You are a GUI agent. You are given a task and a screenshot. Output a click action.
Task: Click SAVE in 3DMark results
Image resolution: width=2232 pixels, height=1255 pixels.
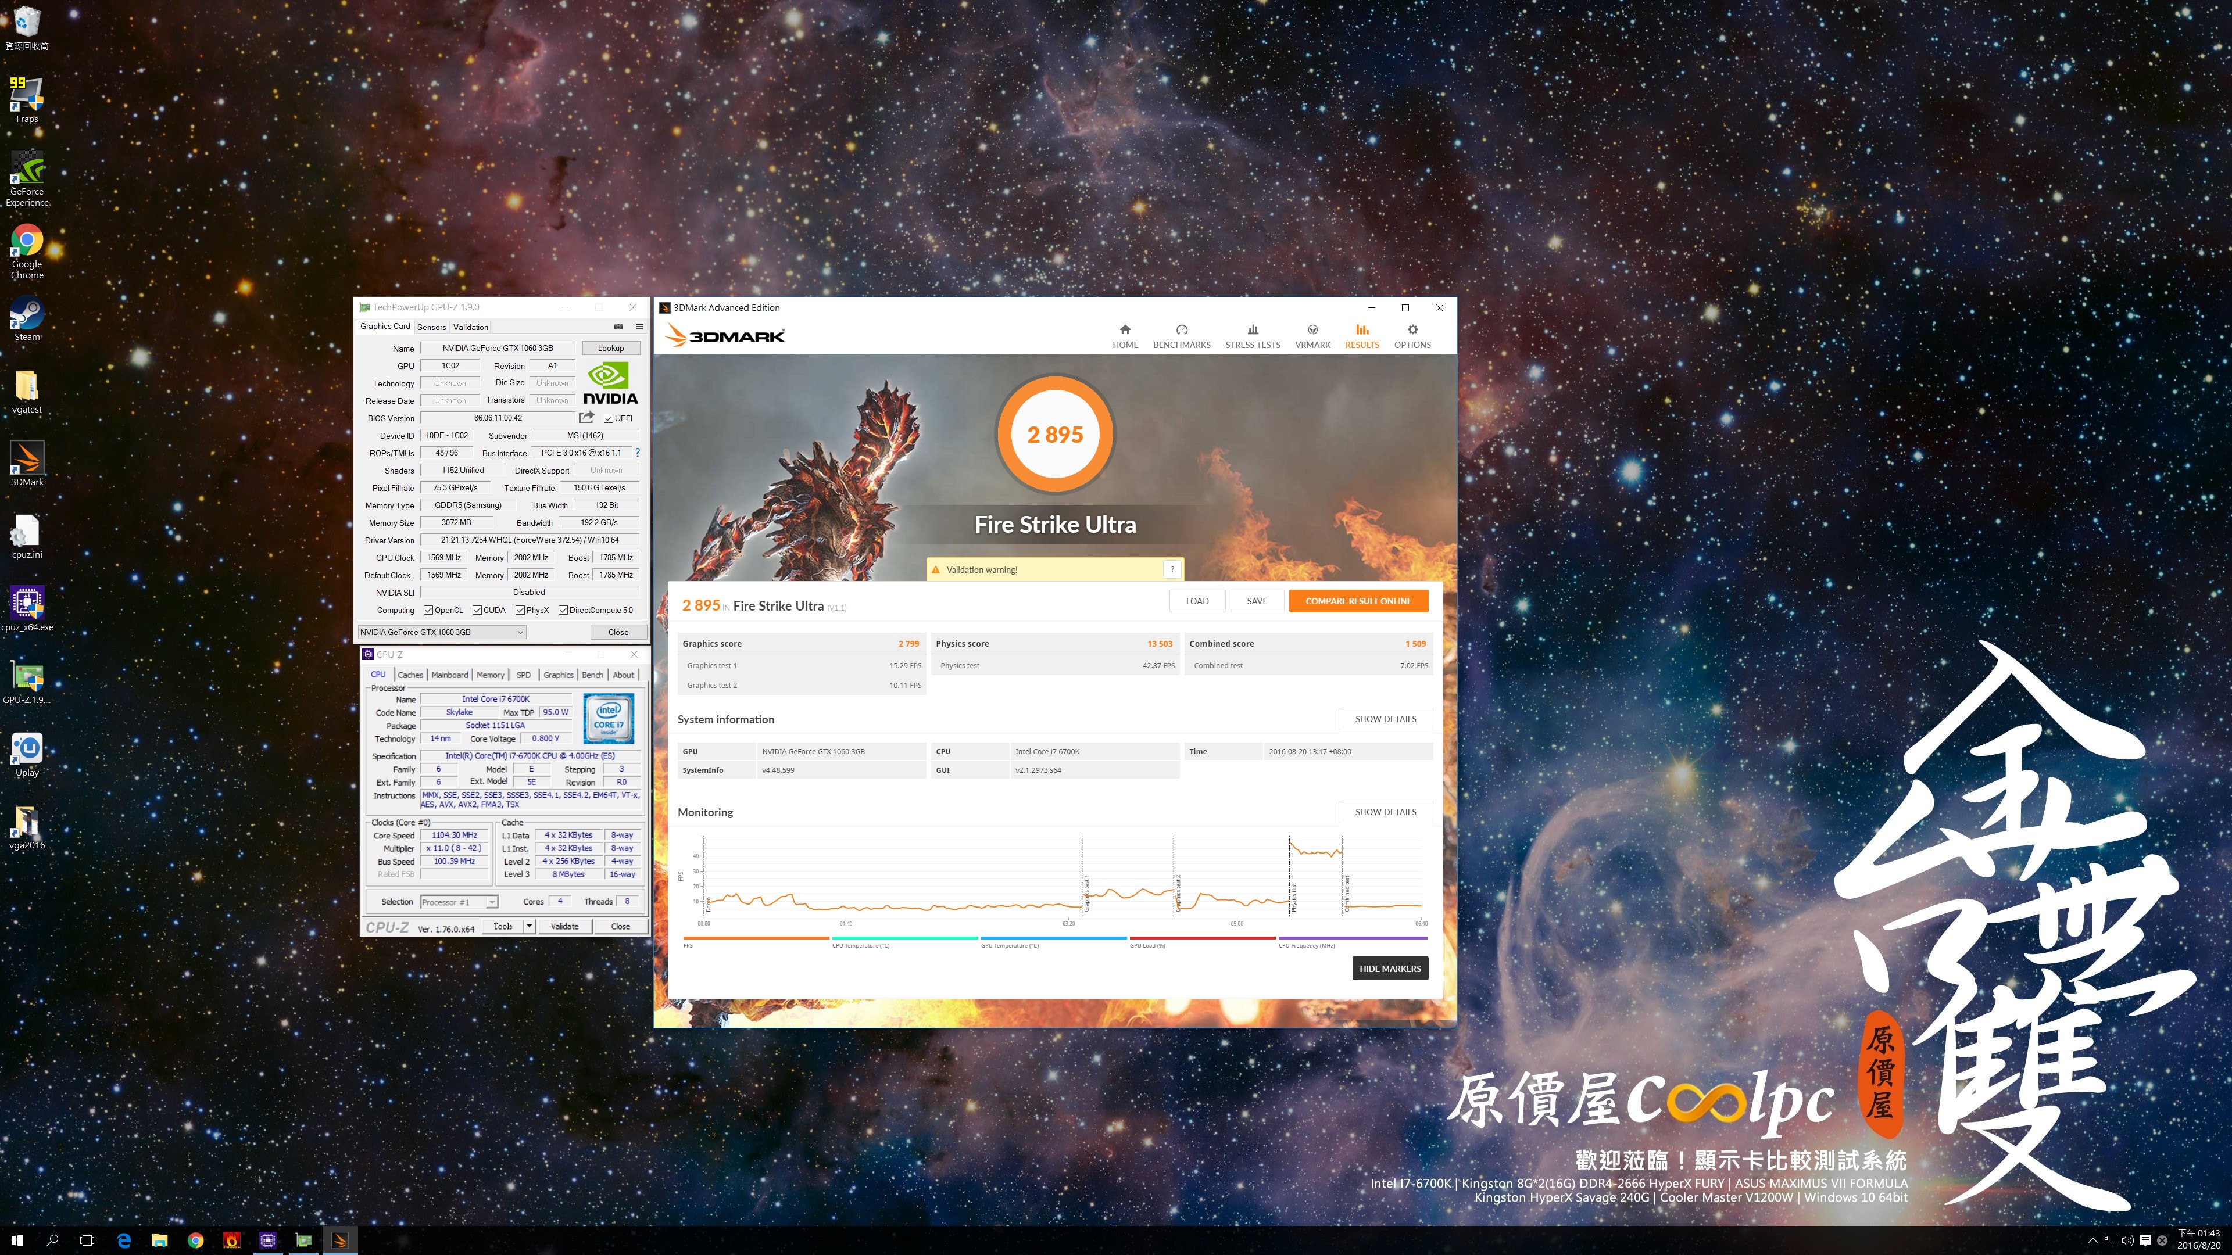[x=1257, y=601]
